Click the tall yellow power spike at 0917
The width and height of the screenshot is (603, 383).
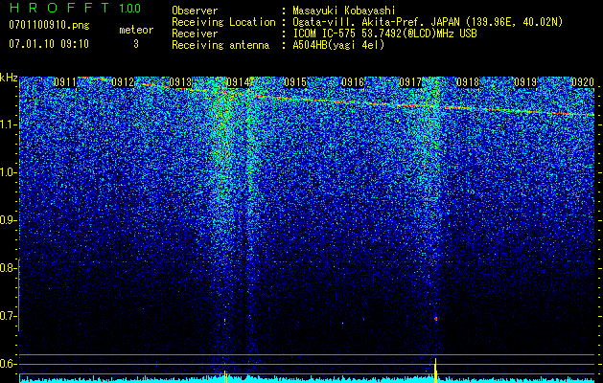[436, 371]
